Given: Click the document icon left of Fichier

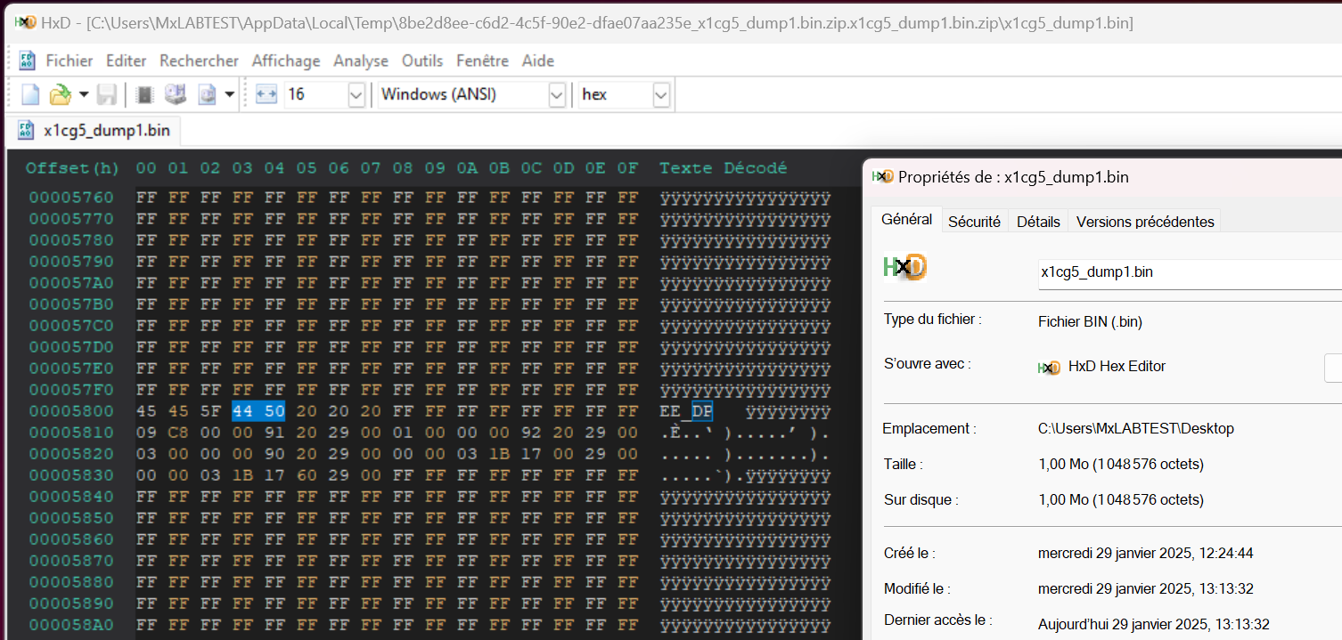Looking at the screenshot, I should (28, 61).
